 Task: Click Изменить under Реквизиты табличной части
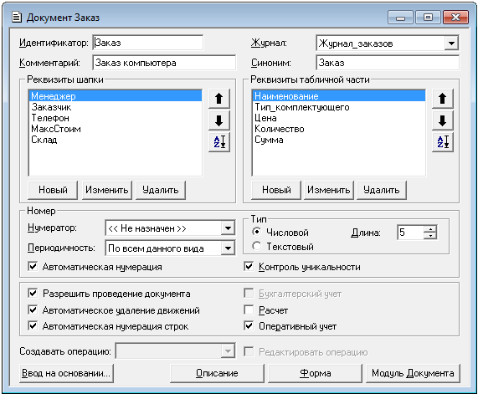pos(329,190)
